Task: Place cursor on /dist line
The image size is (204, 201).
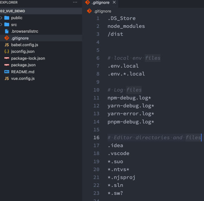Action: click(115, 34)
